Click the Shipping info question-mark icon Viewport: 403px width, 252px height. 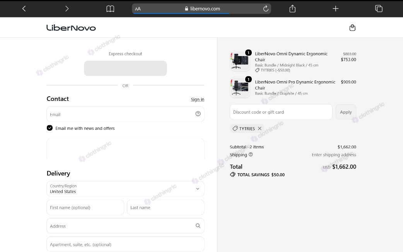[251, 154]
